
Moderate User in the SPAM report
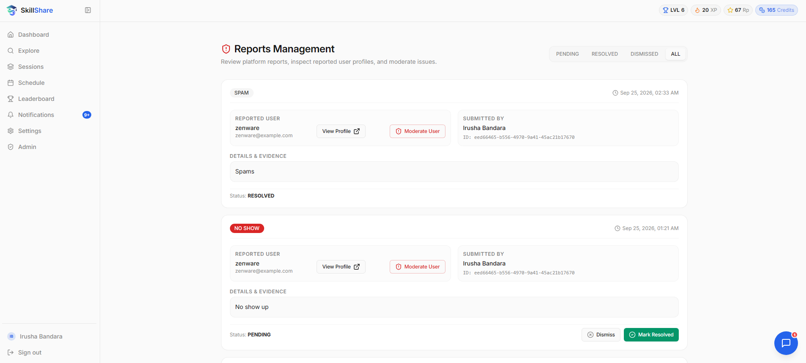point(417,131)
